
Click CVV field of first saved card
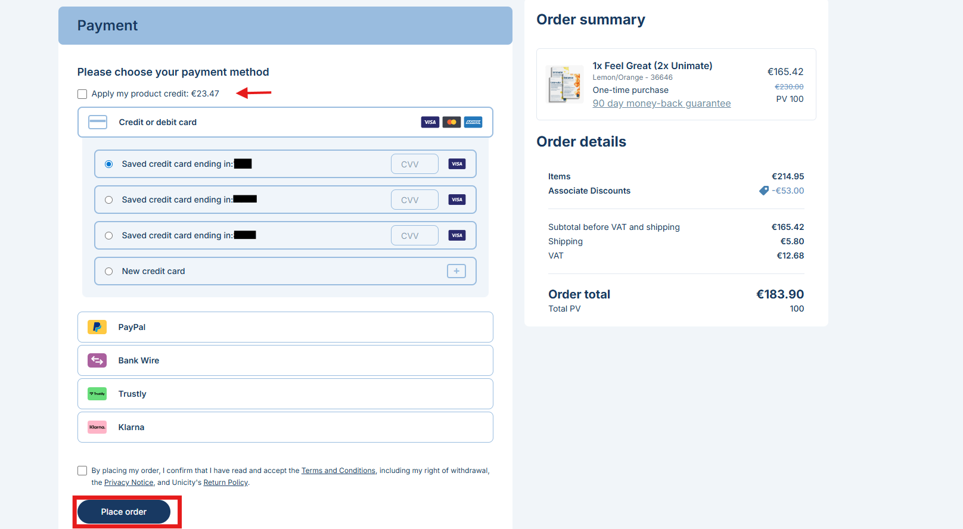coord(415,164)
